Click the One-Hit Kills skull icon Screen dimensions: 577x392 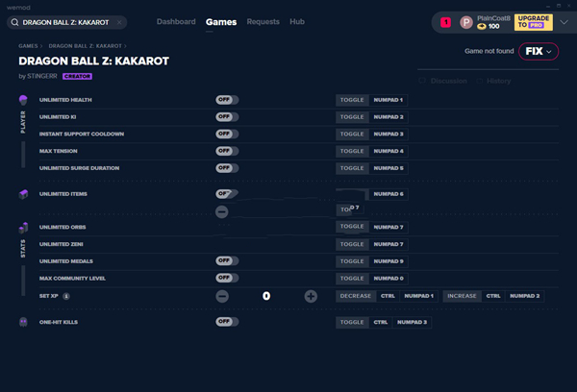tap(23, 322)
